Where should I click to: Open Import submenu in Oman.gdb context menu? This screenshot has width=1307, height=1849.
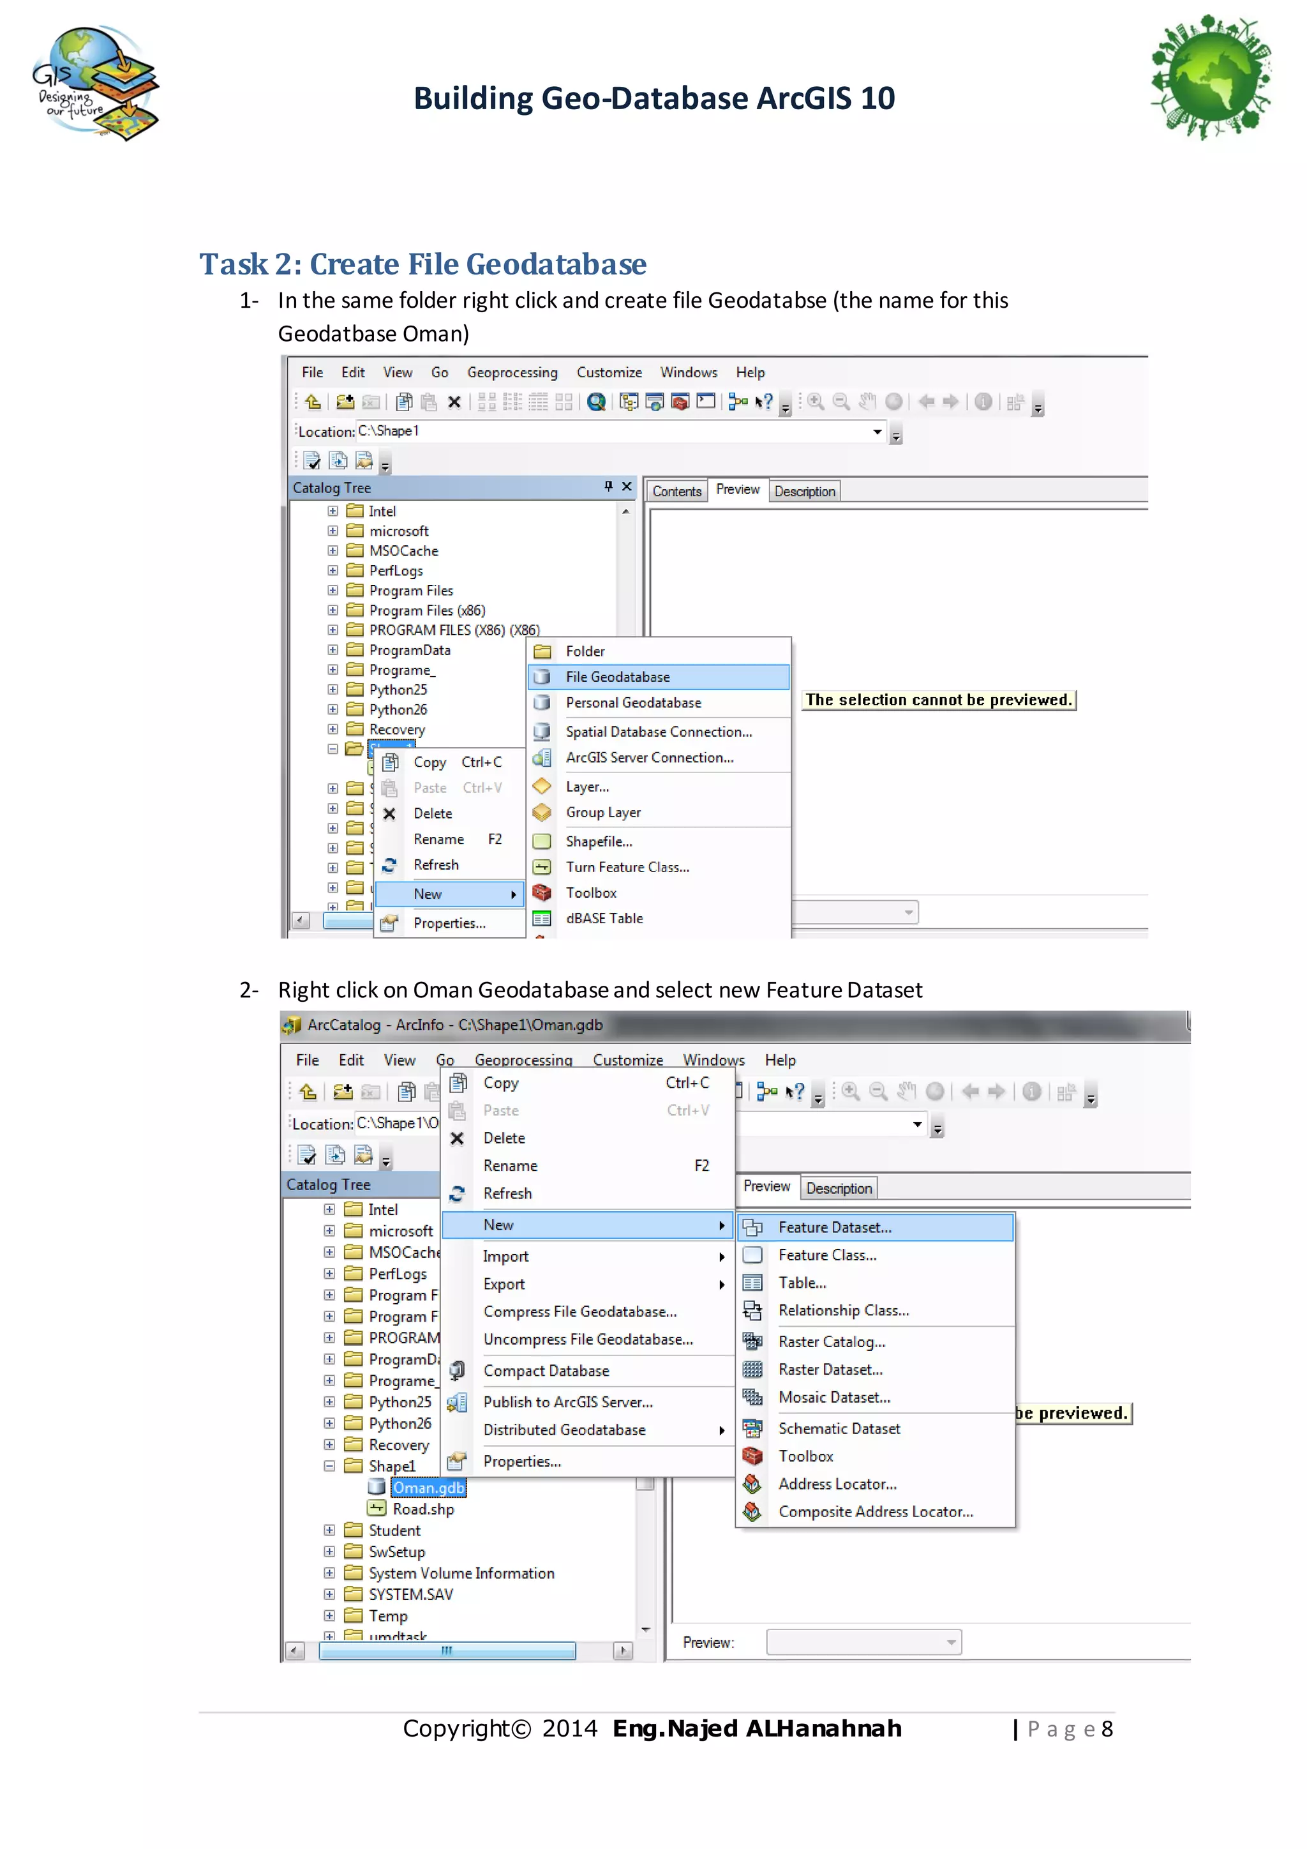(x=589, y=1257)
